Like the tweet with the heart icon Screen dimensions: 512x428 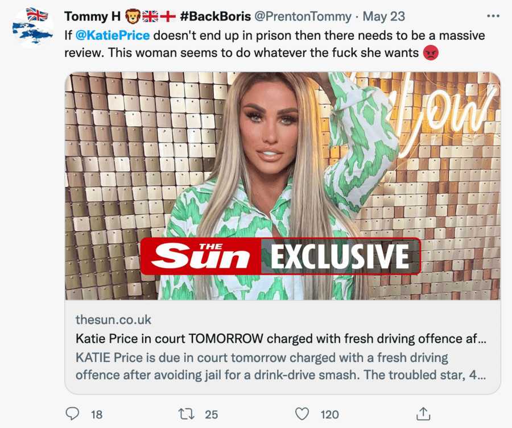coord(303,414)
